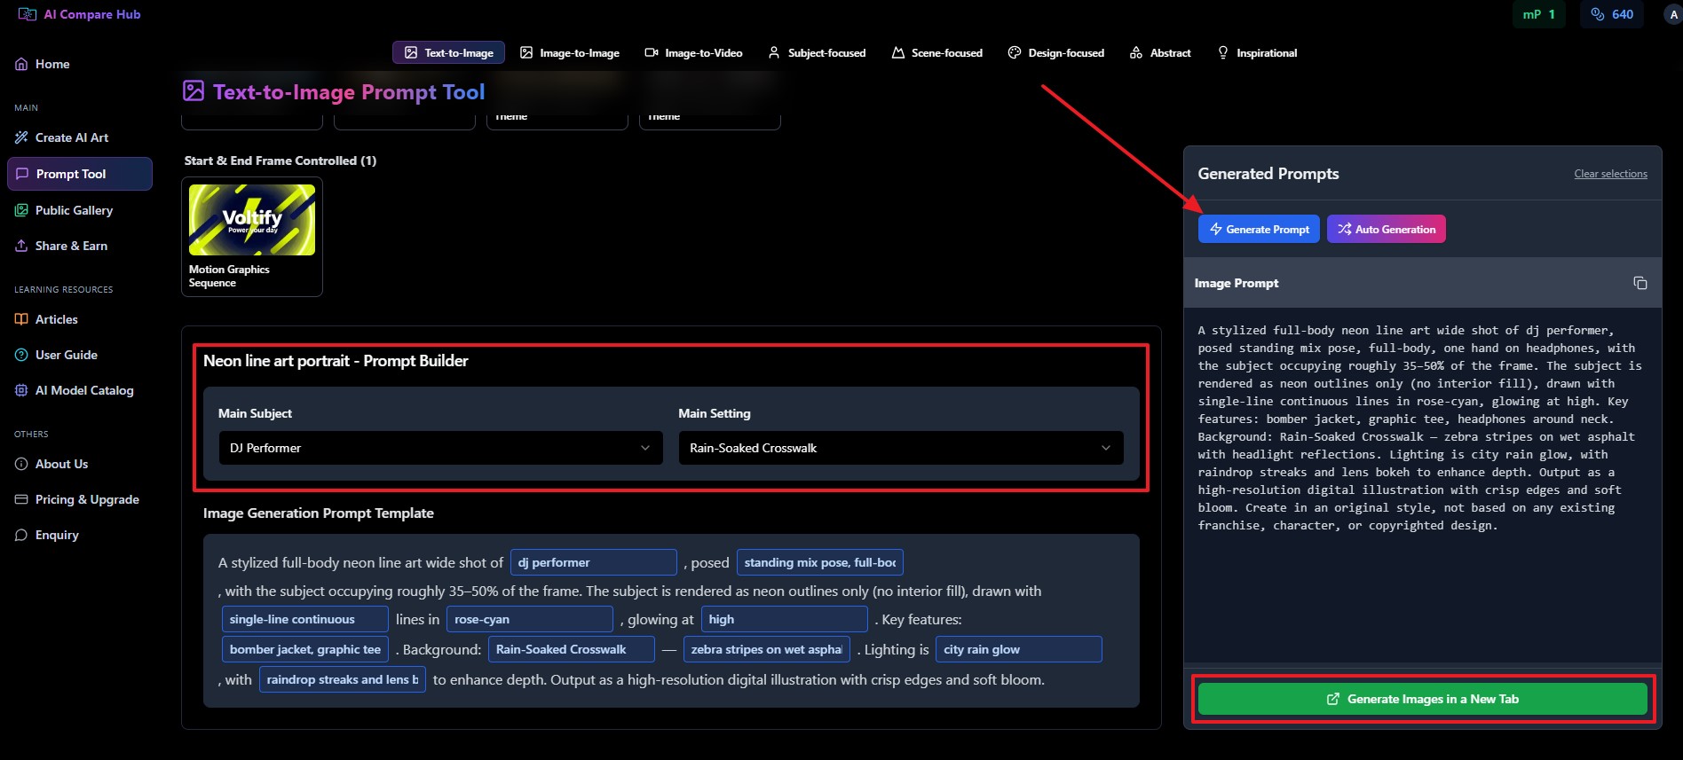Switch to the Image-to-Video tab
1683x760 pixels.
pyautogui.click(x=693, y=52)
